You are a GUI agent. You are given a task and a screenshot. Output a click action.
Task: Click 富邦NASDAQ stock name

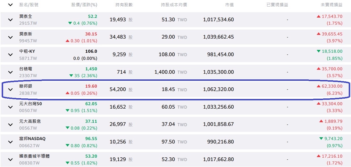pyautogui.click(x=32, y=139)
